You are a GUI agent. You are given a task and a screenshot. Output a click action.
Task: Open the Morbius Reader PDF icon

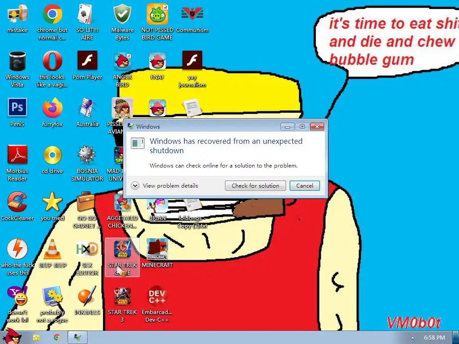[17, 163]
